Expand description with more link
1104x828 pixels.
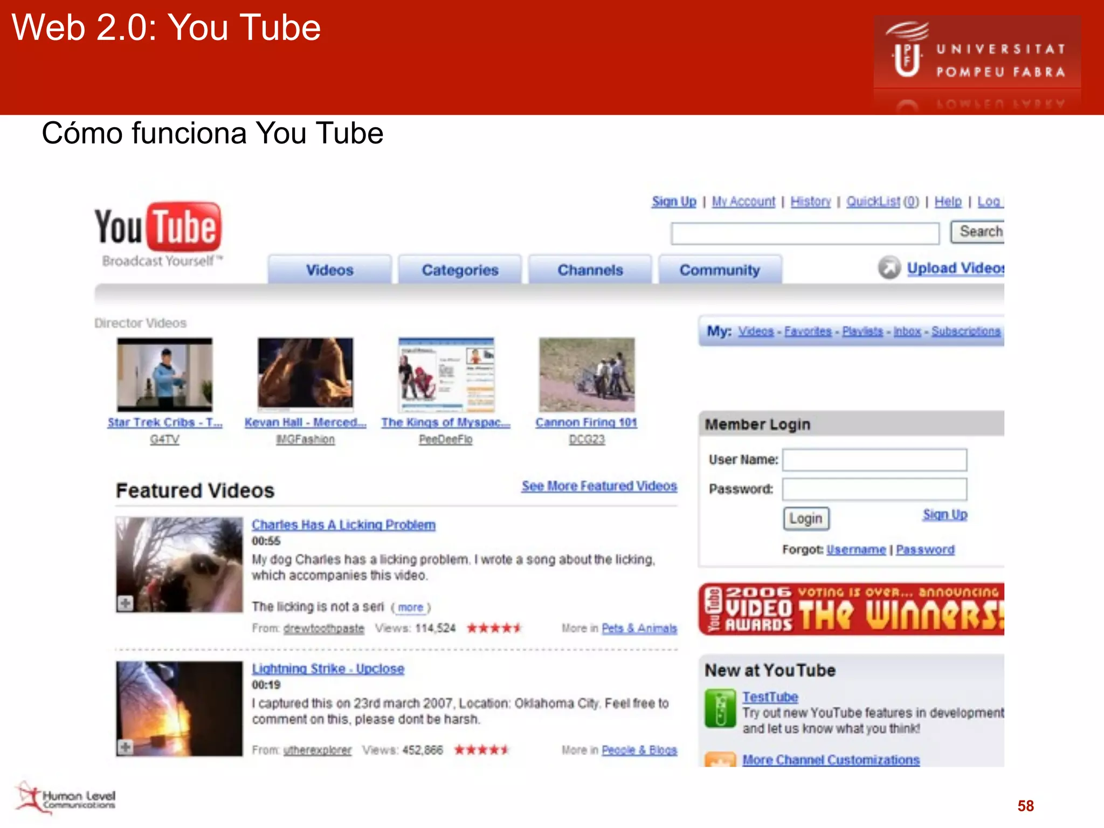[411, 608]
